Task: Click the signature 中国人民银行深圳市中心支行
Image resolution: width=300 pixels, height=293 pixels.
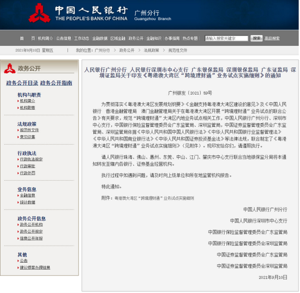Action: point(259,221)
